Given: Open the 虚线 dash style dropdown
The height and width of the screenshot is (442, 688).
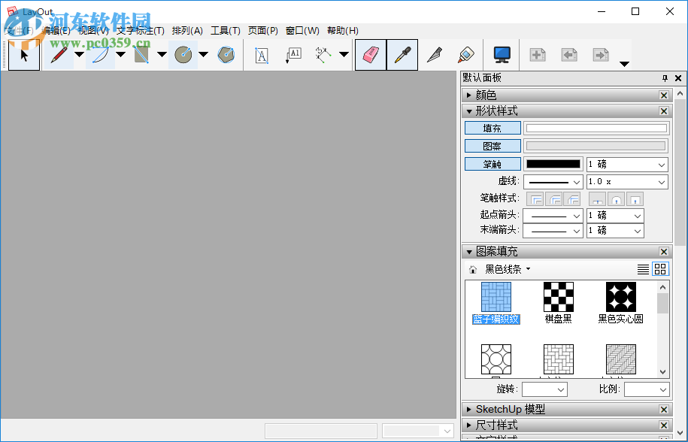Looking at the screenshot, I should 553,181.
